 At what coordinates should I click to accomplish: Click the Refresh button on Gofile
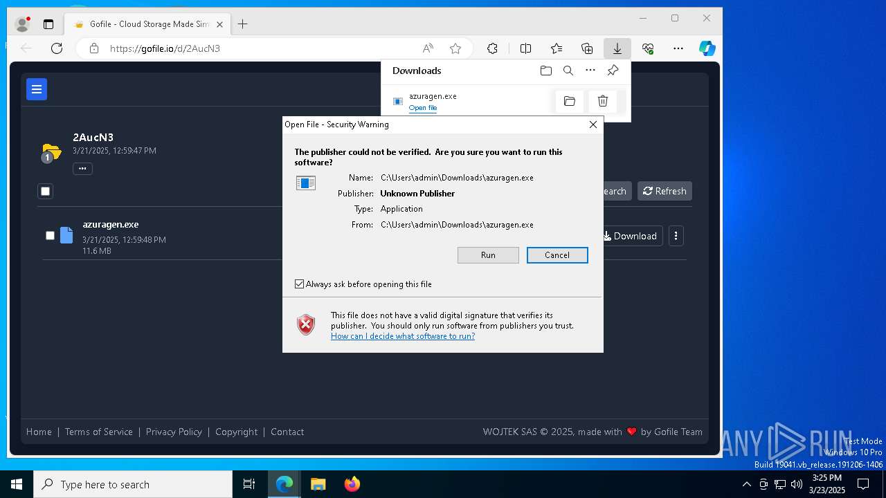pyautogui.click(x=664, y=191)
